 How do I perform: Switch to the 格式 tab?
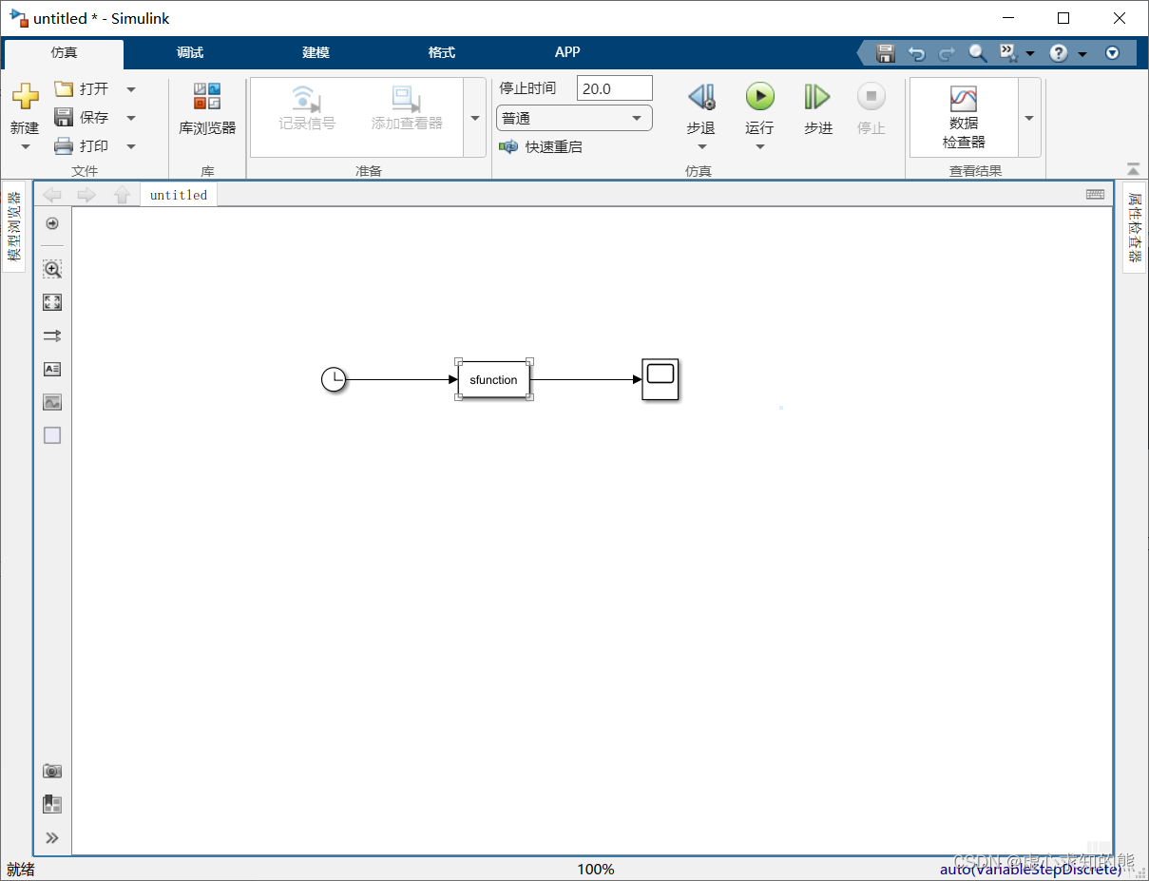(x=442, y=52)
